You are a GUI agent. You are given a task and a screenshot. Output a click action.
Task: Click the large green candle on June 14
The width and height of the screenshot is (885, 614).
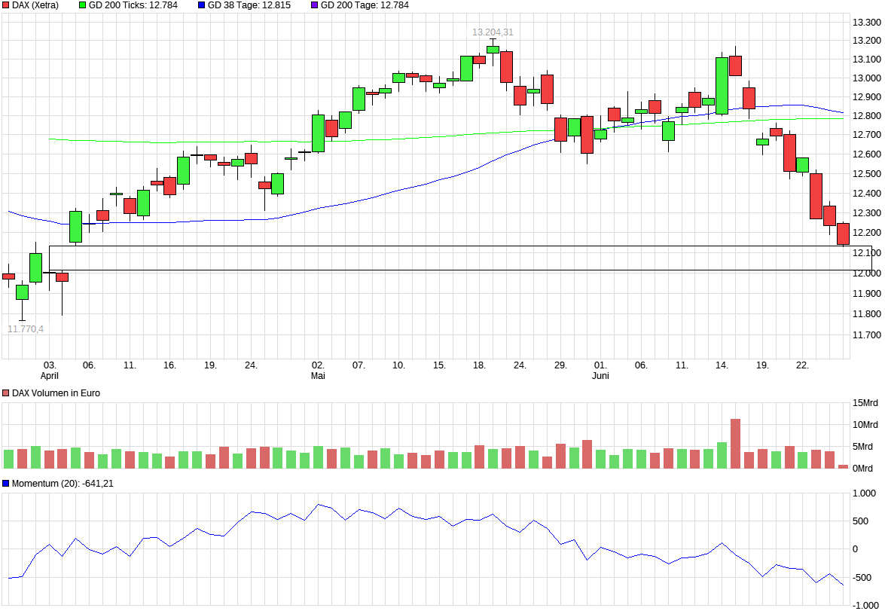click(722, 86)
